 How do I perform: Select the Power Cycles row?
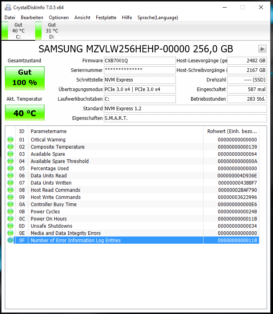point(132,212)
